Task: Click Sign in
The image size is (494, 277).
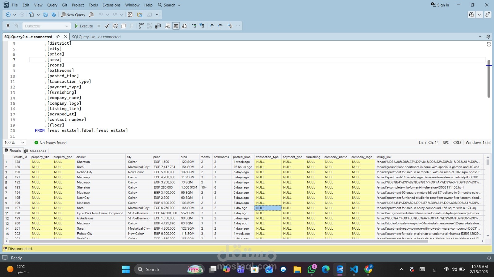Action: (x=440, y=5)
